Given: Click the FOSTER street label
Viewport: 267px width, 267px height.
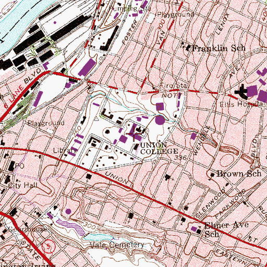Looking at the screenshot, I should pos(130,32).
